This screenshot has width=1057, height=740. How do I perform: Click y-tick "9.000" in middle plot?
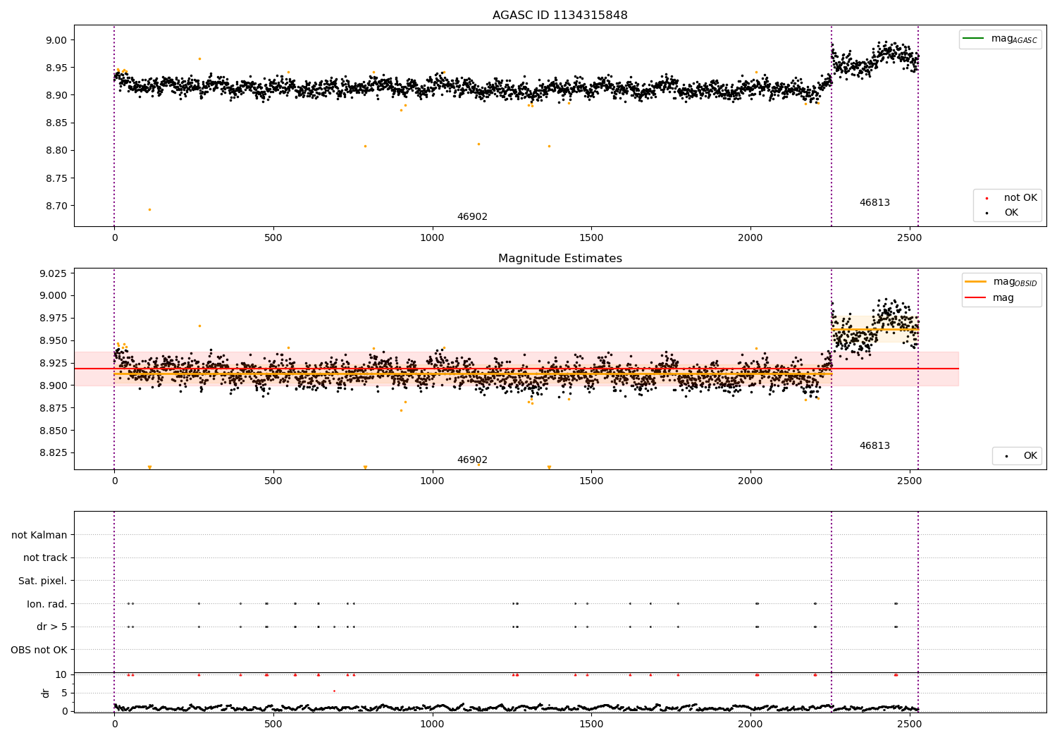click(52, 295)
